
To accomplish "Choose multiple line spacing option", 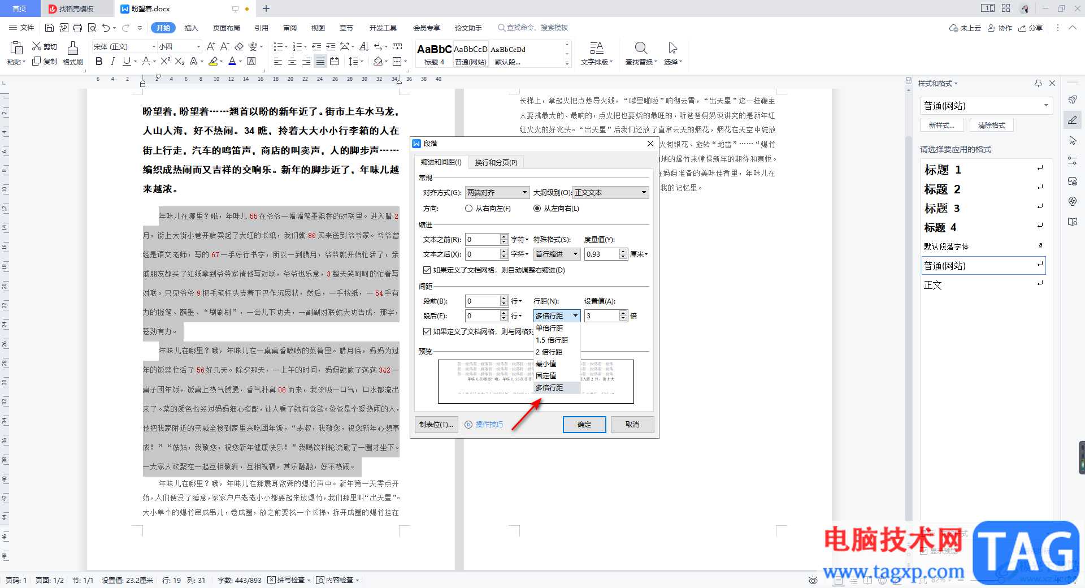I will click(557, 388).
